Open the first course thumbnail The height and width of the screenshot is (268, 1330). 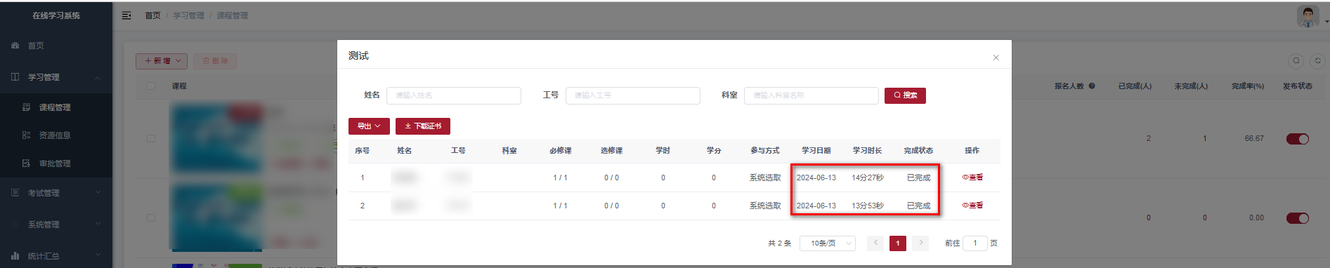click(216, 139)
